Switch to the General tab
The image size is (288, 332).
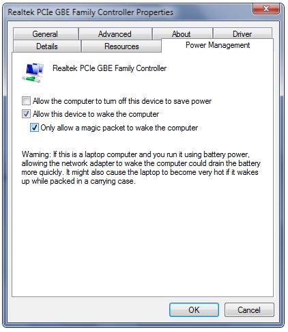[46, 34]
